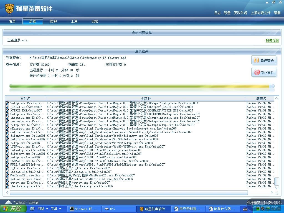Select the checksalary.exe row
This screenshot has width=284, height=213.
140,186
